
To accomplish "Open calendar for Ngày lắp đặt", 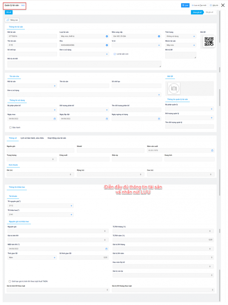I will coord(107,119).
